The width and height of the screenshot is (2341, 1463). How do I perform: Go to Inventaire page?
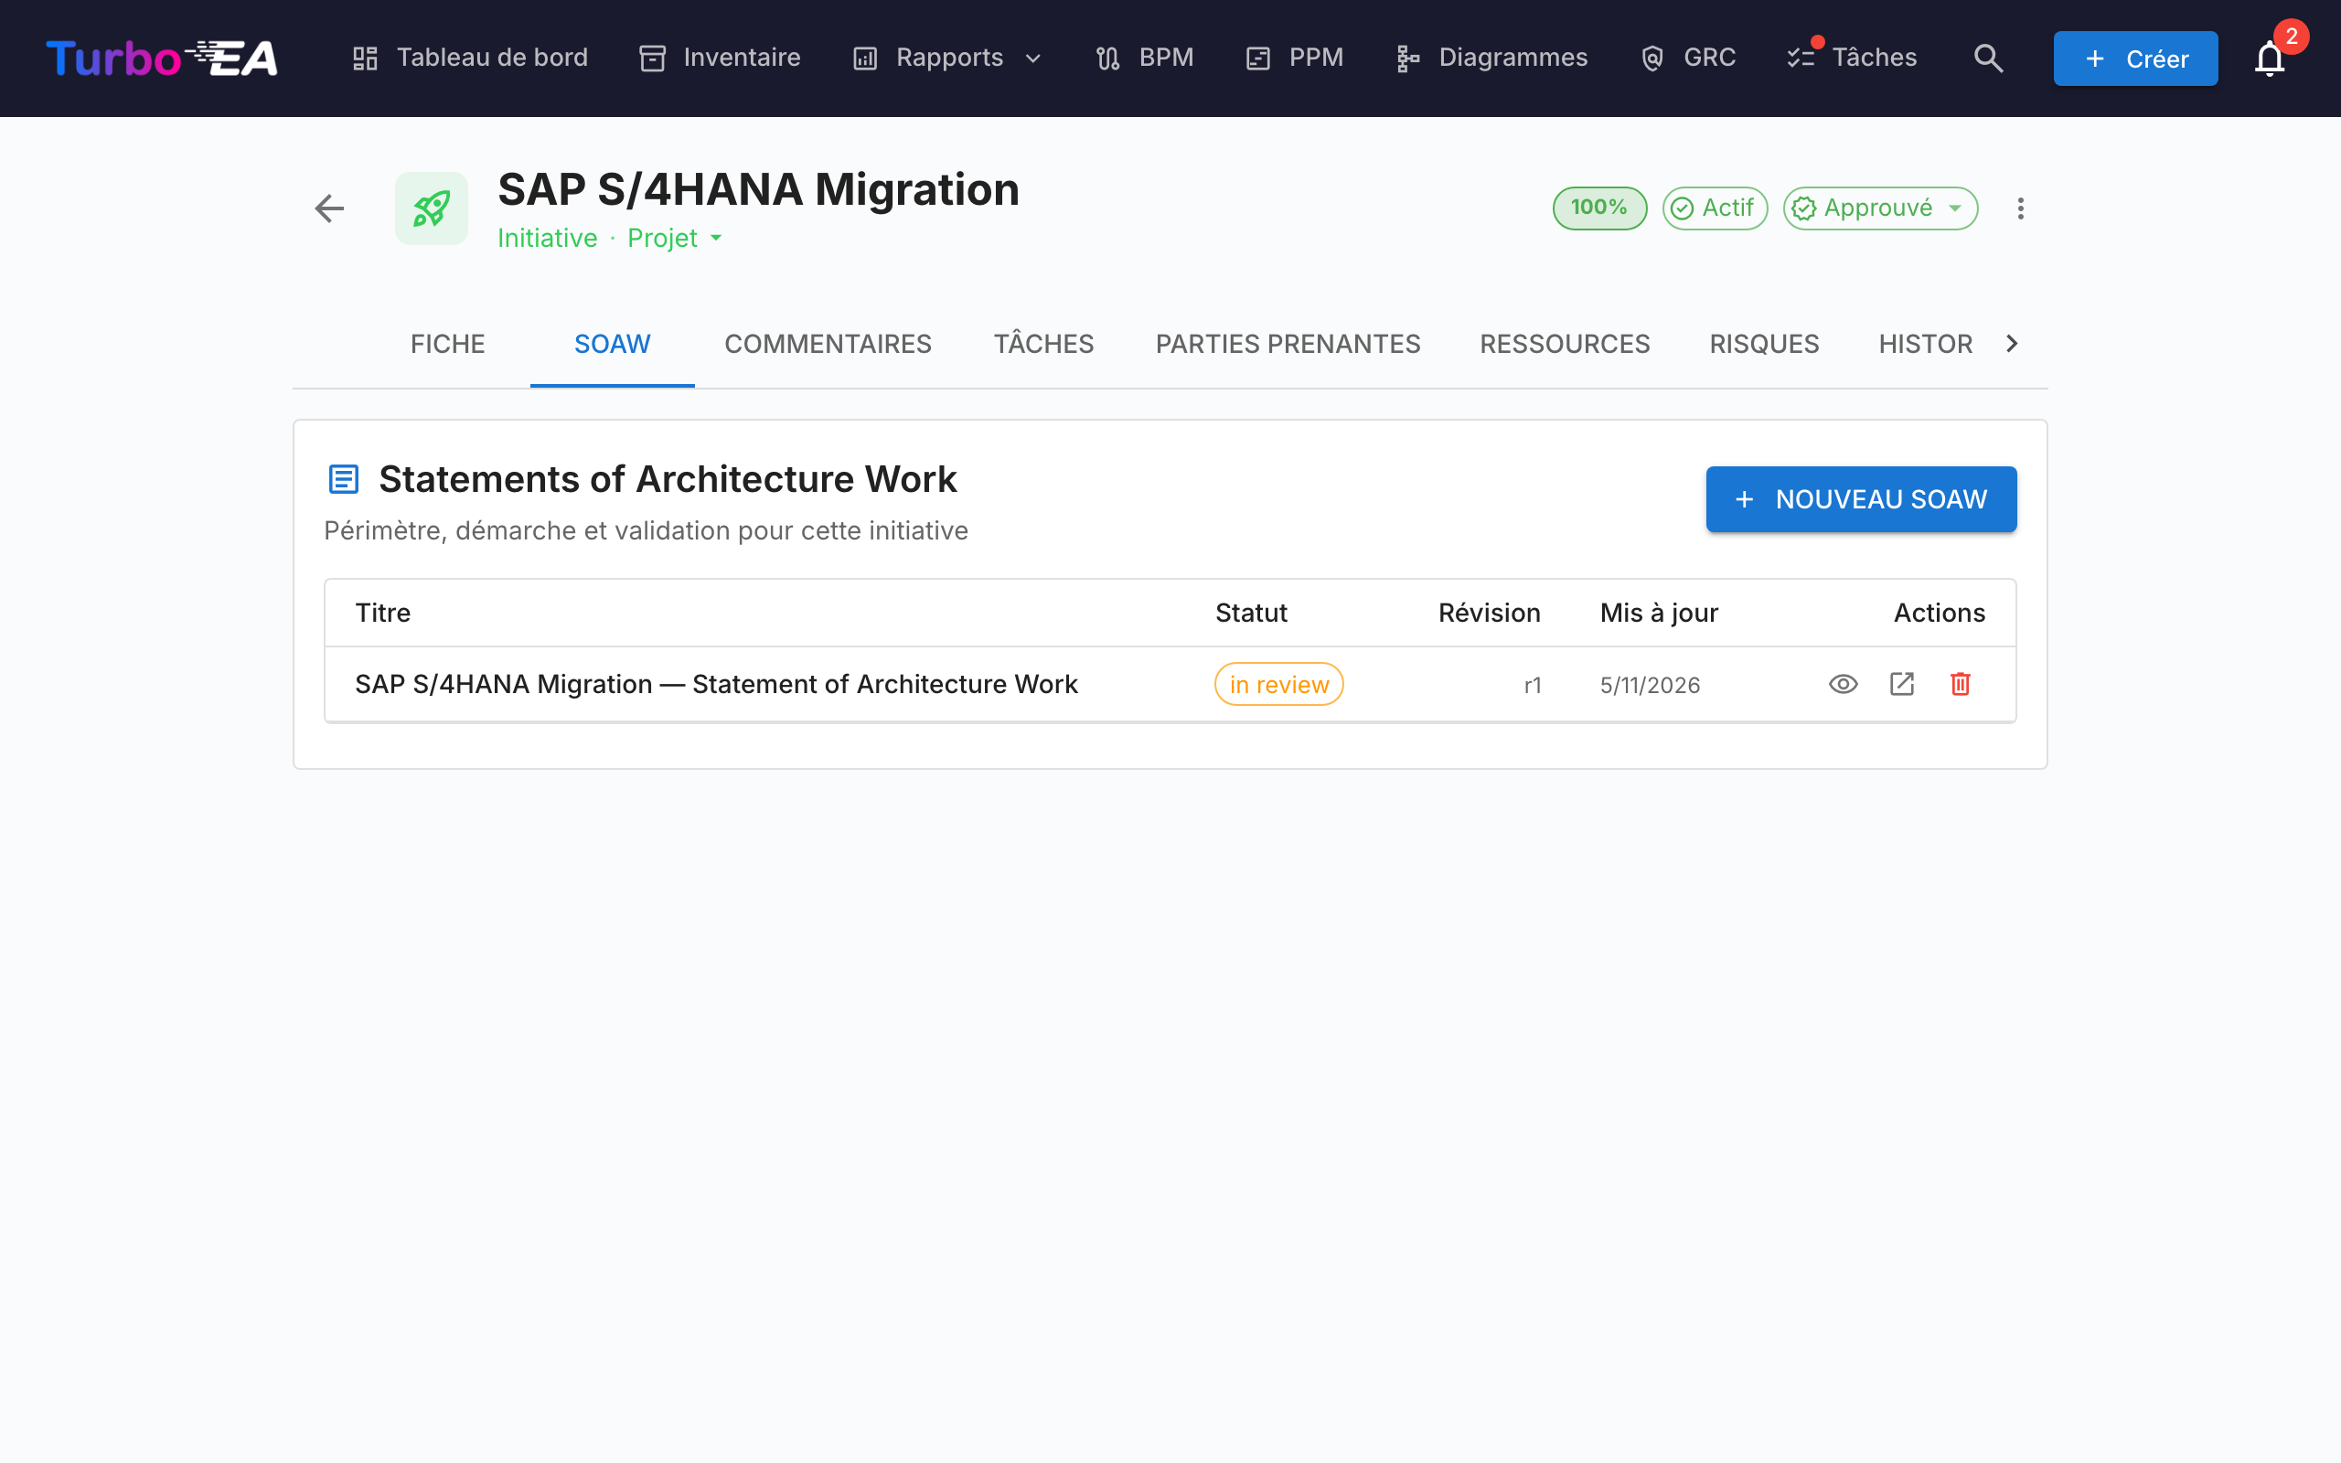tap(720, 58)
